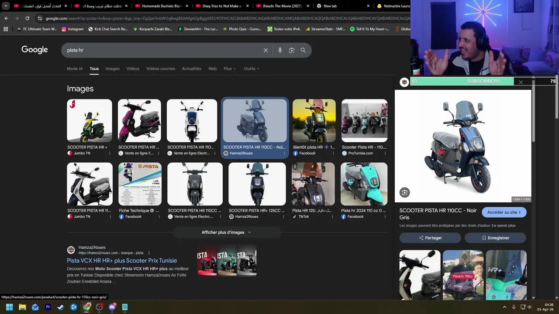Screen dimensions: 559x314
Task: Open related image with HR+ windshield
Action: click(x=506, y=275)
